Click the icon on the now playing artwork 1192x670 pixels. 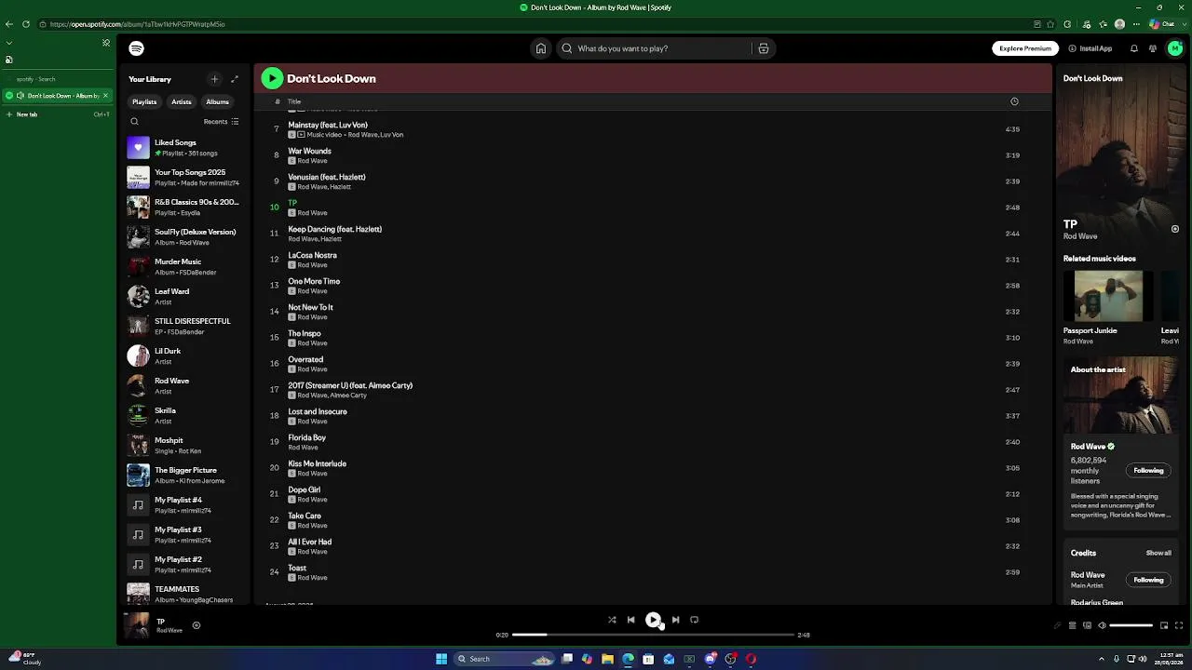pyautogui.click(x=1175, y=229)
